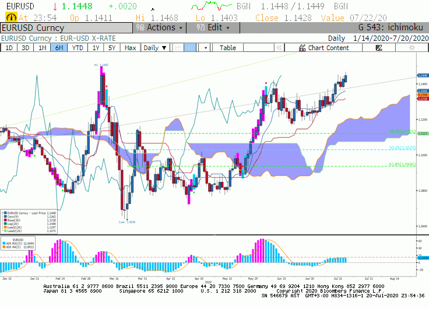Collapse the EURUSD Curncy legend tree node
This screenshot has width=429, height=309.
click(x=2, y=213)
